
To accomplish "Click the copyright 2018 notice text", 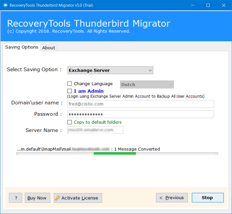I will pyautogui.click(x=69, y=31).
